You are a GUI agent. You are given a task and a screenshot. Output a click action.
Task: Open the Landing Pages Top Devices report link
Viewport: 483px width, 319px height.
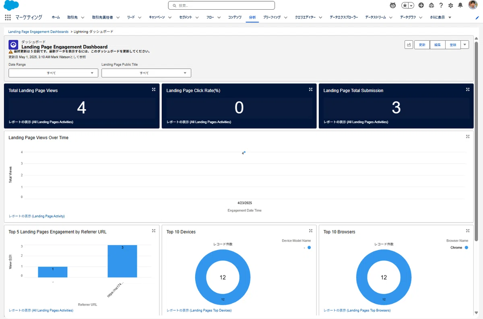[199, 311]
